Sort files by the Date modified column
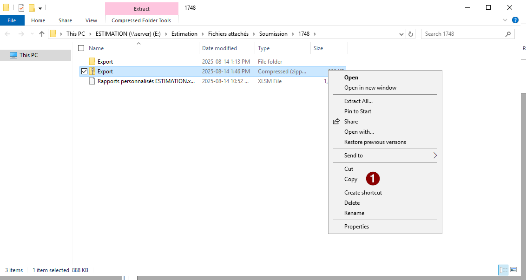 pyautogui.click(x=219, y=48)
